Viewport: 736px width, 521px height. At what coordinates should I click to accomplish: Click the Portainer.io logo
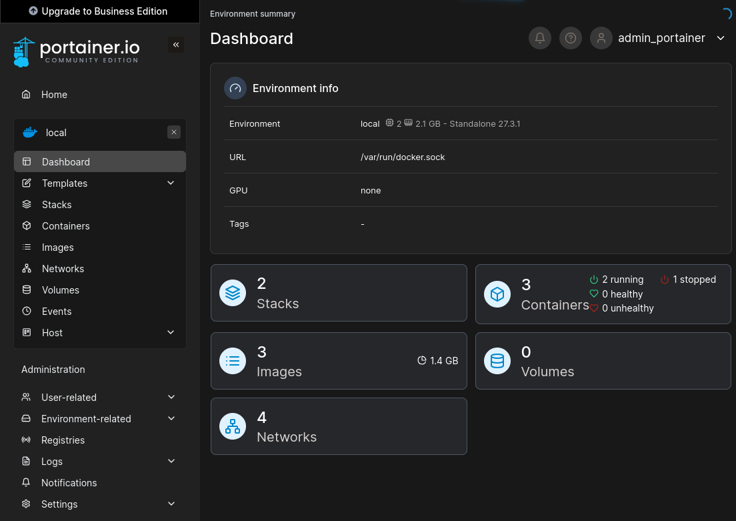pos(76,51)
